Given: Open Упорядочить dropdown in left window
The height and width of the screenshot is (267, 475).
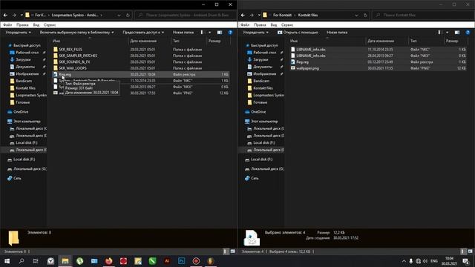Looking at the screenshot, I should (x=18, y=33).
